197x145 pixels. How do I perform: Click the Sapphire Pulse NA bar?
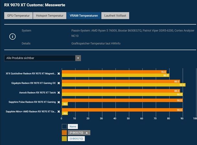coord(65,104)
